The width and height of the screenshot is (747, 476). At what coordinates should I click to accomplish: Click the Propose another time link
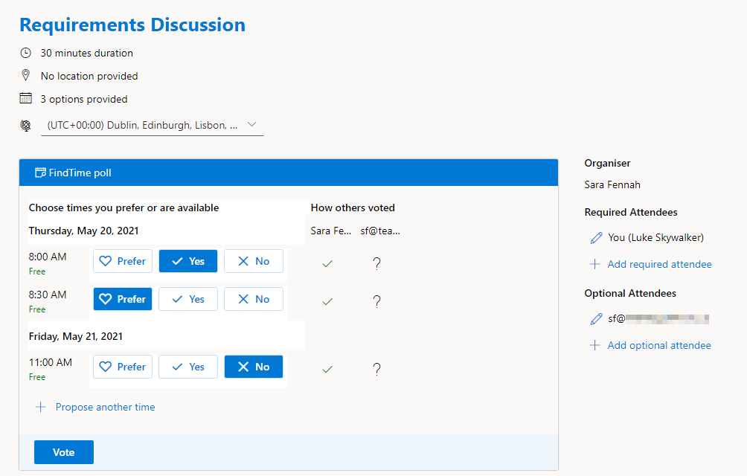(x=105, y=408)
